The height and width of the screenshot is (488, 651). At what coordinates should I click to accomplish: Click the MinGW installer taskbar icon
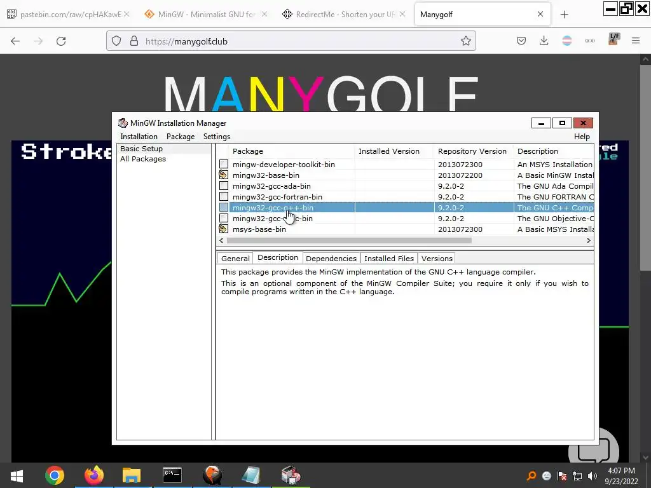click(x=291, y=475)
